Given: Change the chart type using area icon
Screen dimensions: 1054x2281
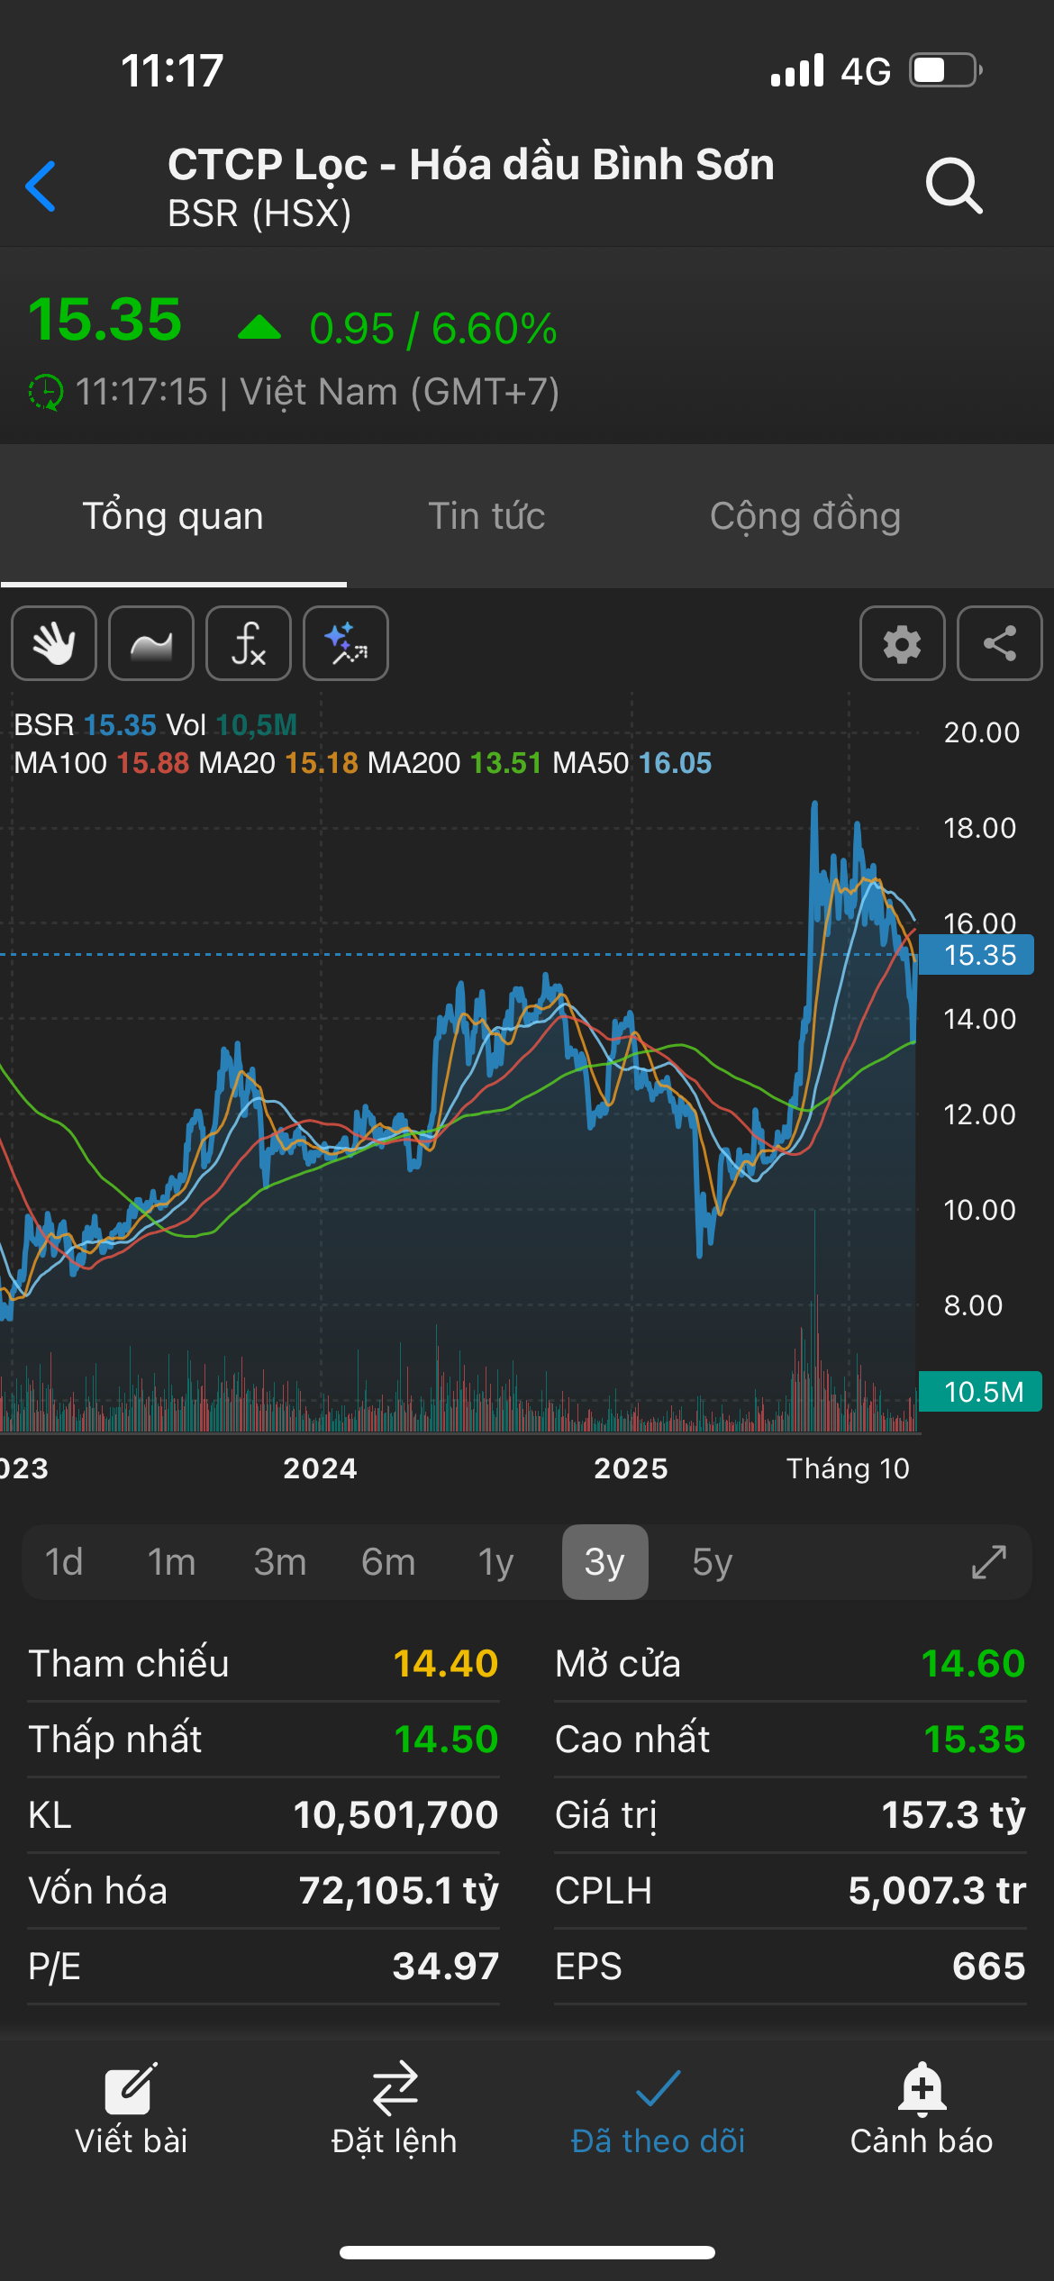Looking at the screenshot, I should [151, 643].
